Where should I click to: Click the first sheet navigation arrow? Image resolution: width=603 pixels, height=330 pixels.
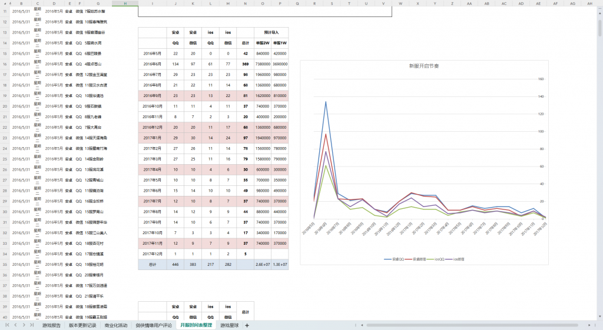coord(7,325)
